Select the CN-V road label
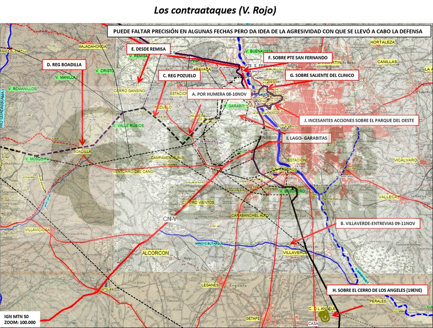This screenshot has height=328, width=433. point(170,219)
